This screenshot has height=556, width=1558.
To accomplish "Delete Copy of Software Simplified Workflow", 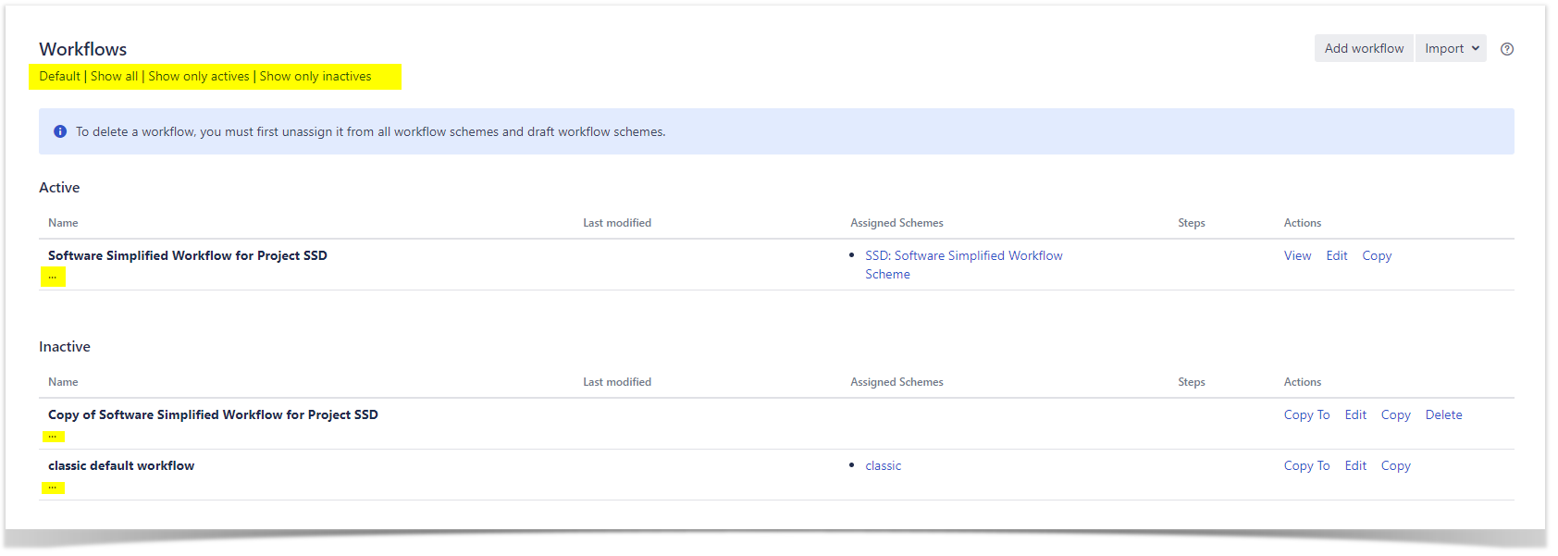I will (1443, 414).
